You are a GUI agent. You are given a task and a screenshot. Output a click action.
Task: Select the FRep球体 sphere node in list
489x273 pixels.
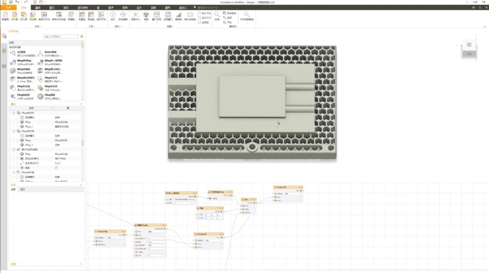tap(51, 97)
